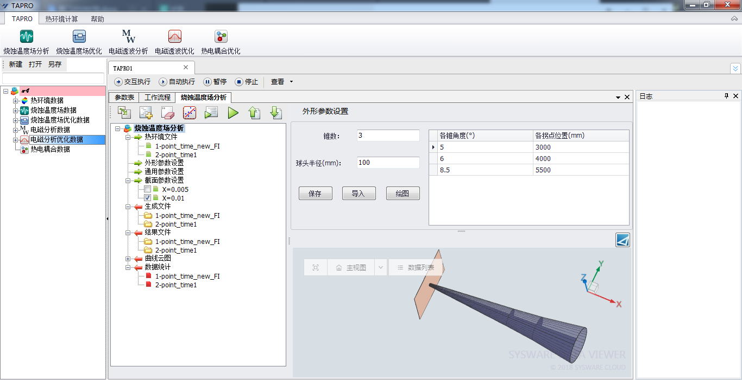Switch to the 工作流程 tab
This screenshot has width=742, height=380.
click(x=158, y=98)
